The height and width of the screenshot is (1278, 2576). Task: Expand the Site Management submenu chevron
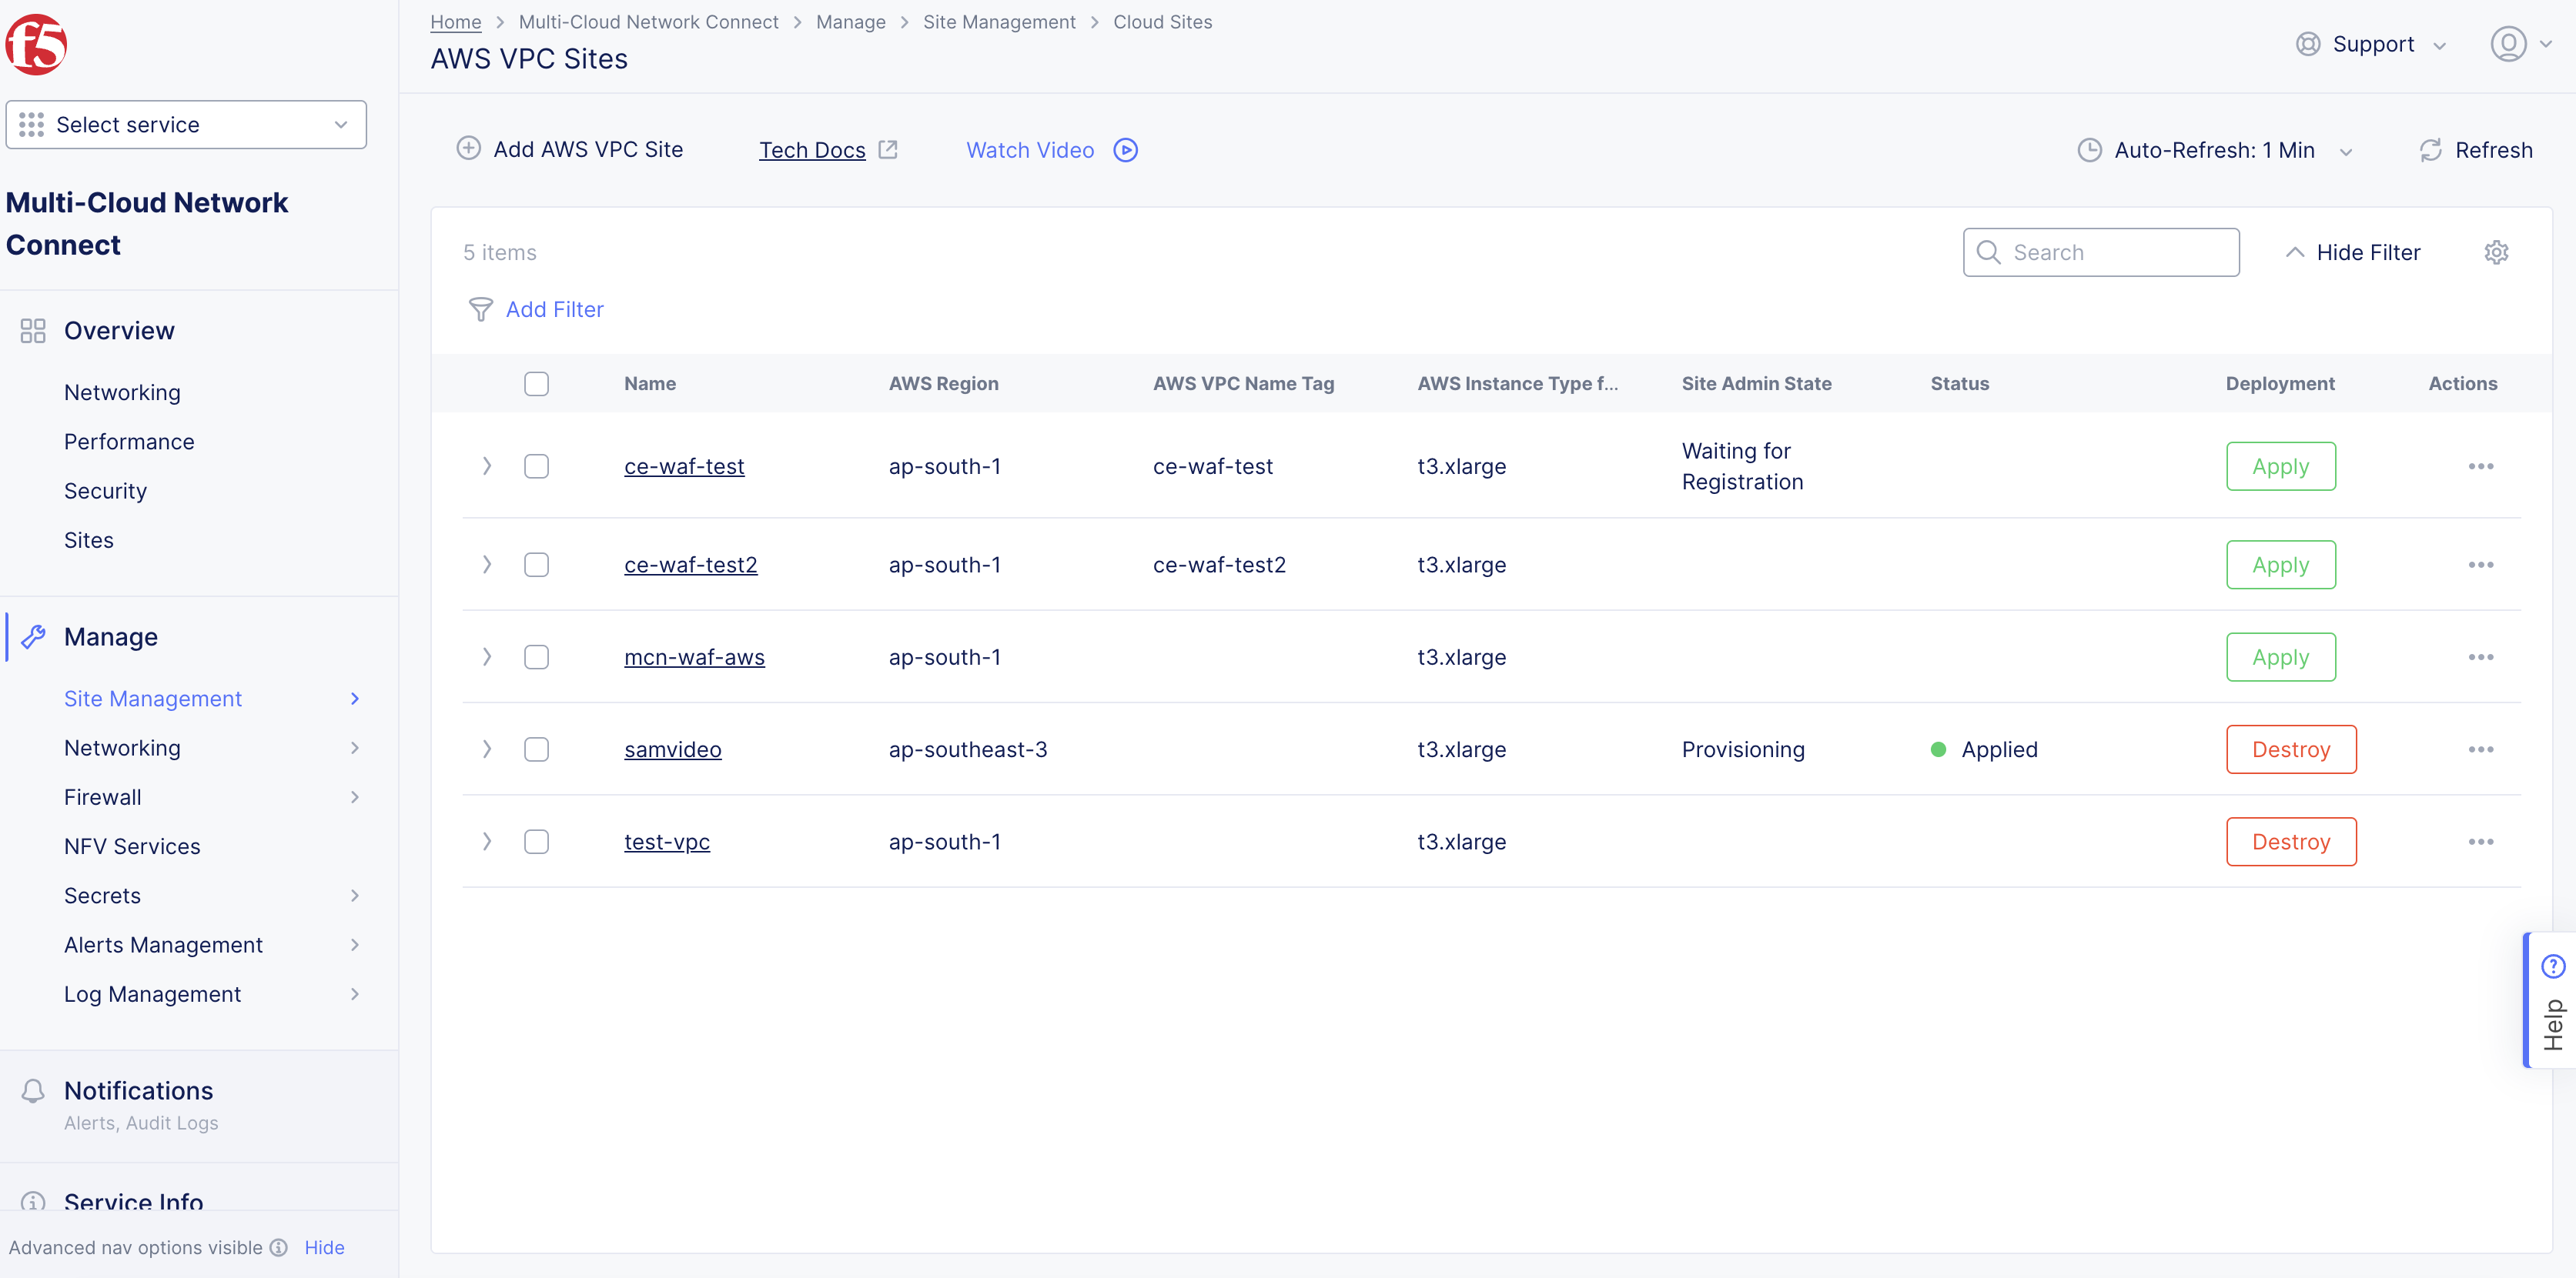pyautogui.click(x=354, y=699)
